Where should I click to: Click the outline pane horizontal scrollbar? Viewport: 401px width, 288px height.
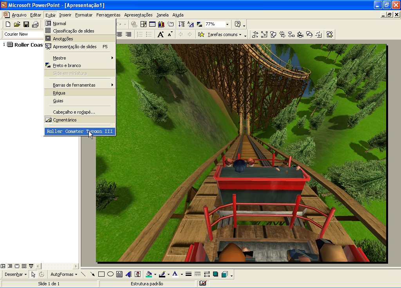(x=56, y=266)
